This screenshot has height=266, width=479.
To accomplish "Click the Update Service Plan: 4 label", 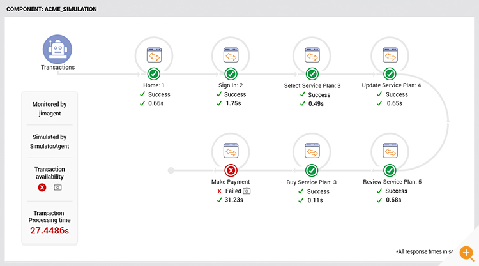I will 392,85.
